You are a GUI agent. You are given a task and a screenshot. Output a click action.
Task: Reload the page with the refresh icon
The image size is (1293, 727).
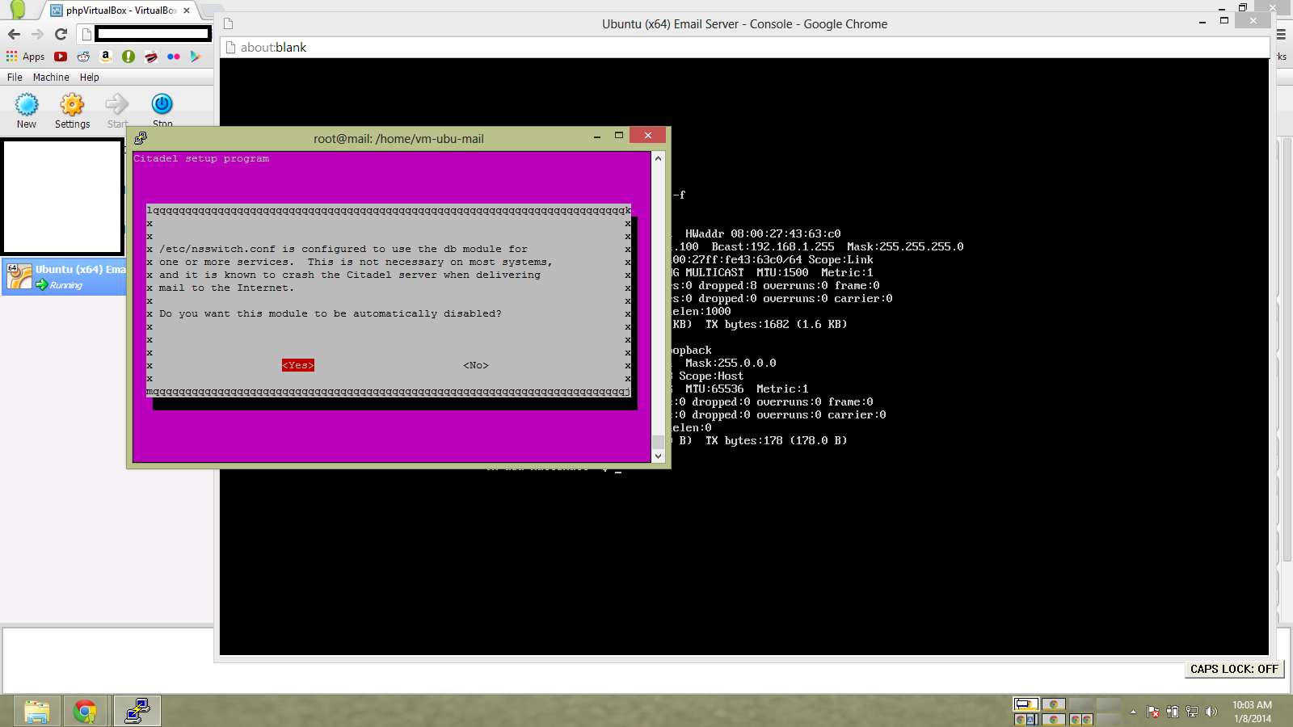61,34
